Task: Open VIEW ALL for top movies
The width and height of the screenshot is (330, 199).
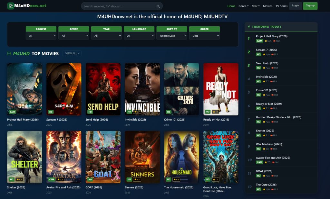Action: pos(72,53)
